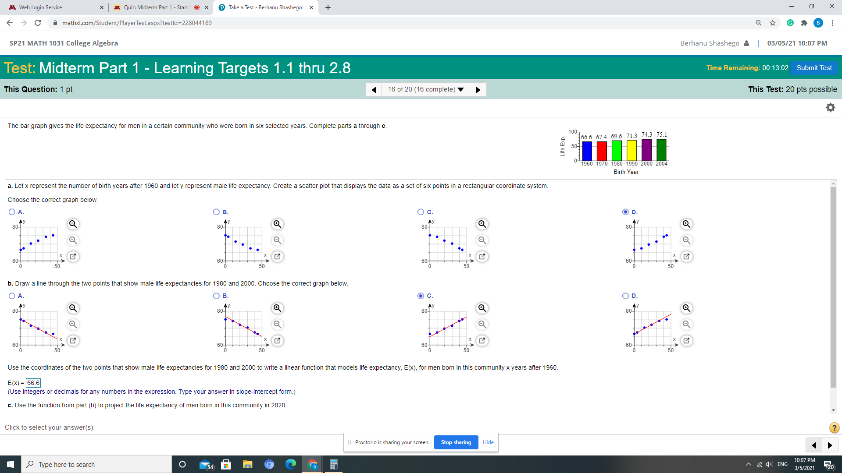Viewport: 842px width, 473px height.
Task: Select option B for part b
Action: [216, 296]
